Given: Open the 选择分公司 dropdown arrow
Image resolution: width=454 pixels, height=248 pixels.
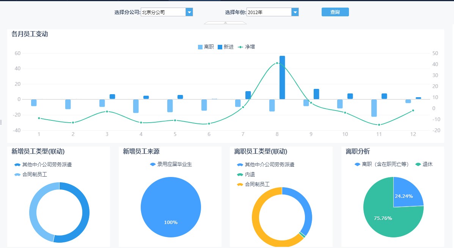Looking at the screenshot, I should (189, 12).
